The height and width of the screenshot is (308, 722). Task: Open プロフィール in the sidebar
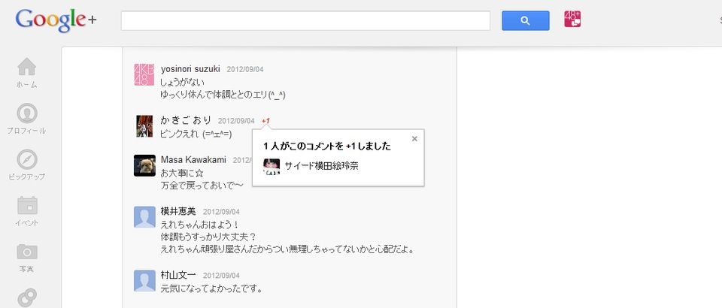[x=27, y=119]
